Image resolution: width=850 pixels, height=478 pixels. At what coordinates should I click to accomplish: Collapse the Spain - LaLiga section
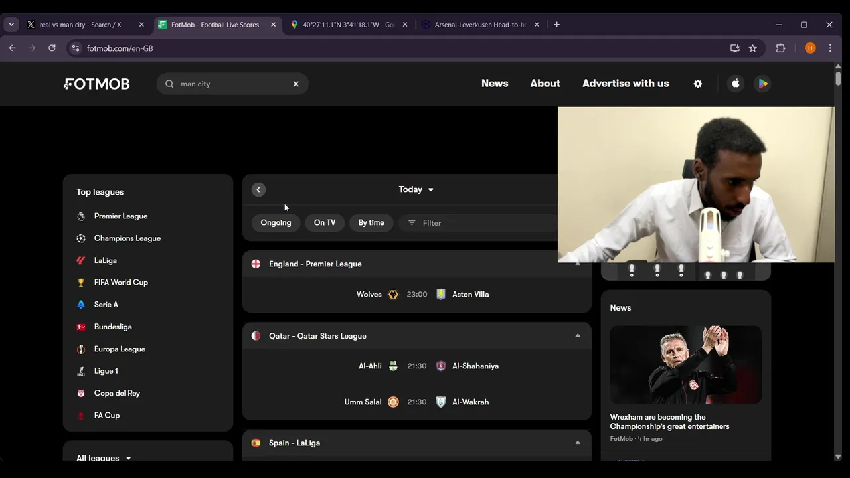[x=578, y=443]
